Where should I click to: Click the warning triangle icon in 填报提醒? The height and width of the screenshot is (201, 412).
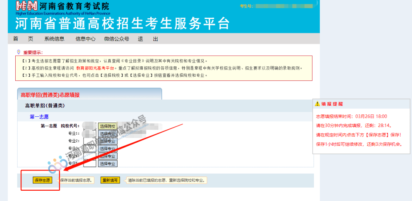[x=317, y=104]
